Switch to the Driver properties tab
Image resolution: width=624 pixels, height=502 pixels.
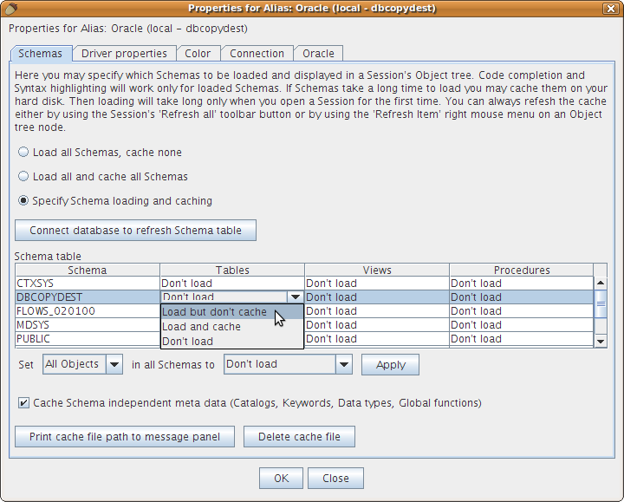pyautogui.click(x=124, y=54)
